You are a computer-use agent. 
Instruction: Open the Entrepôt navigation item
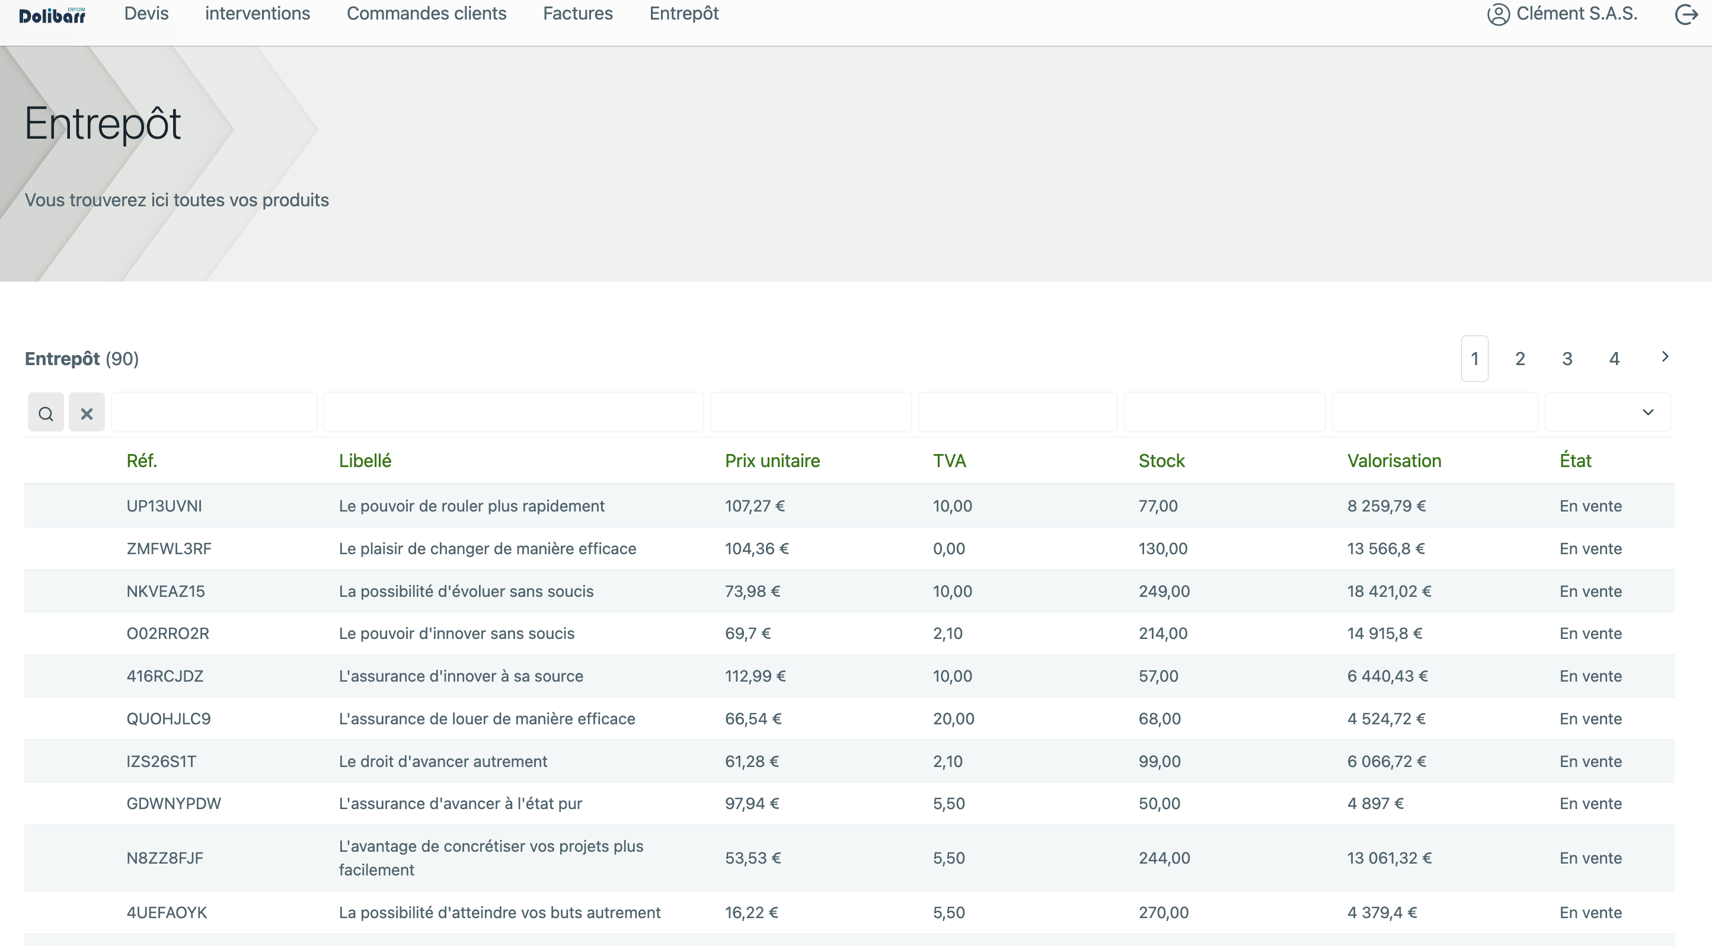pos(684,13)
